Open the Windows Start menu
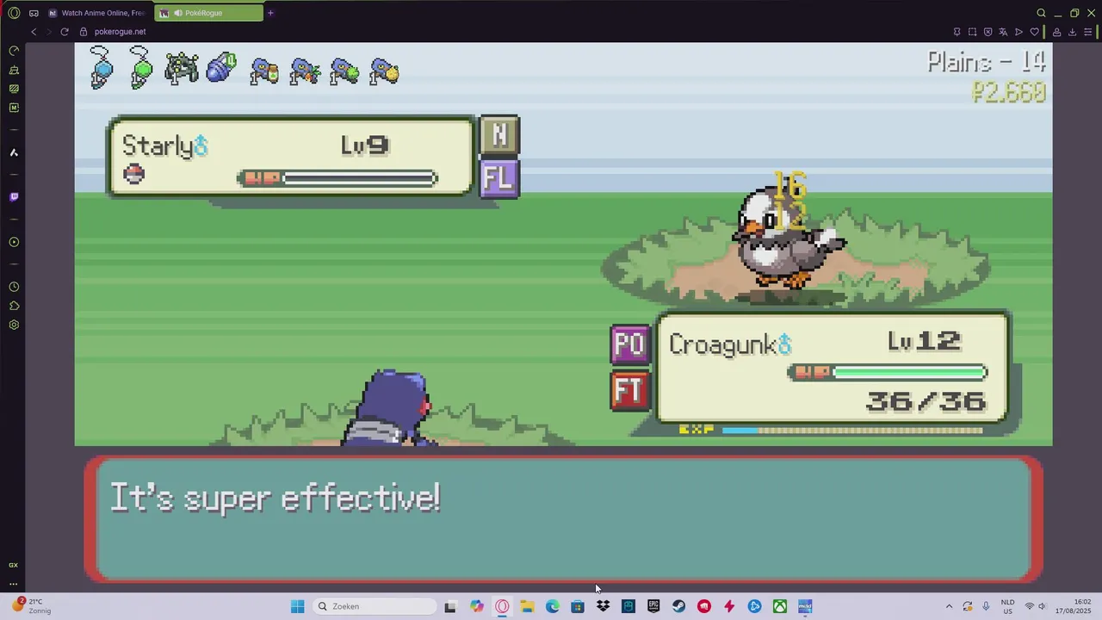The image size is (1102, 620). (297, 606)
